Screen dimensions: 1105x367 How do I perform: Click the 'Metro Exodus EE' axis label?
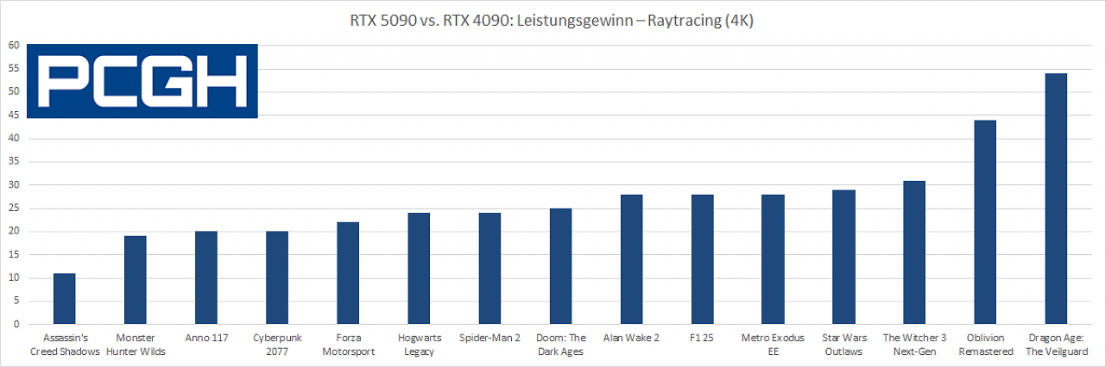[773, 344]
